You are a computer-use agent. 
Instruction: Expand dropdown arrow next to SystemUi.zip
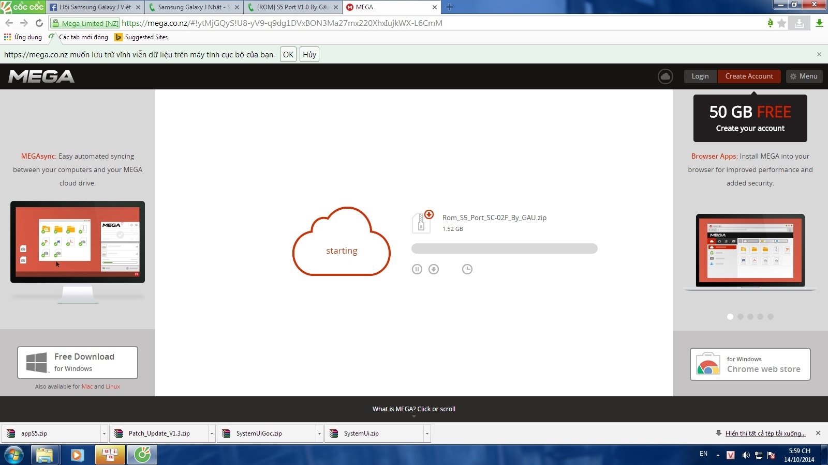[427, 433]
